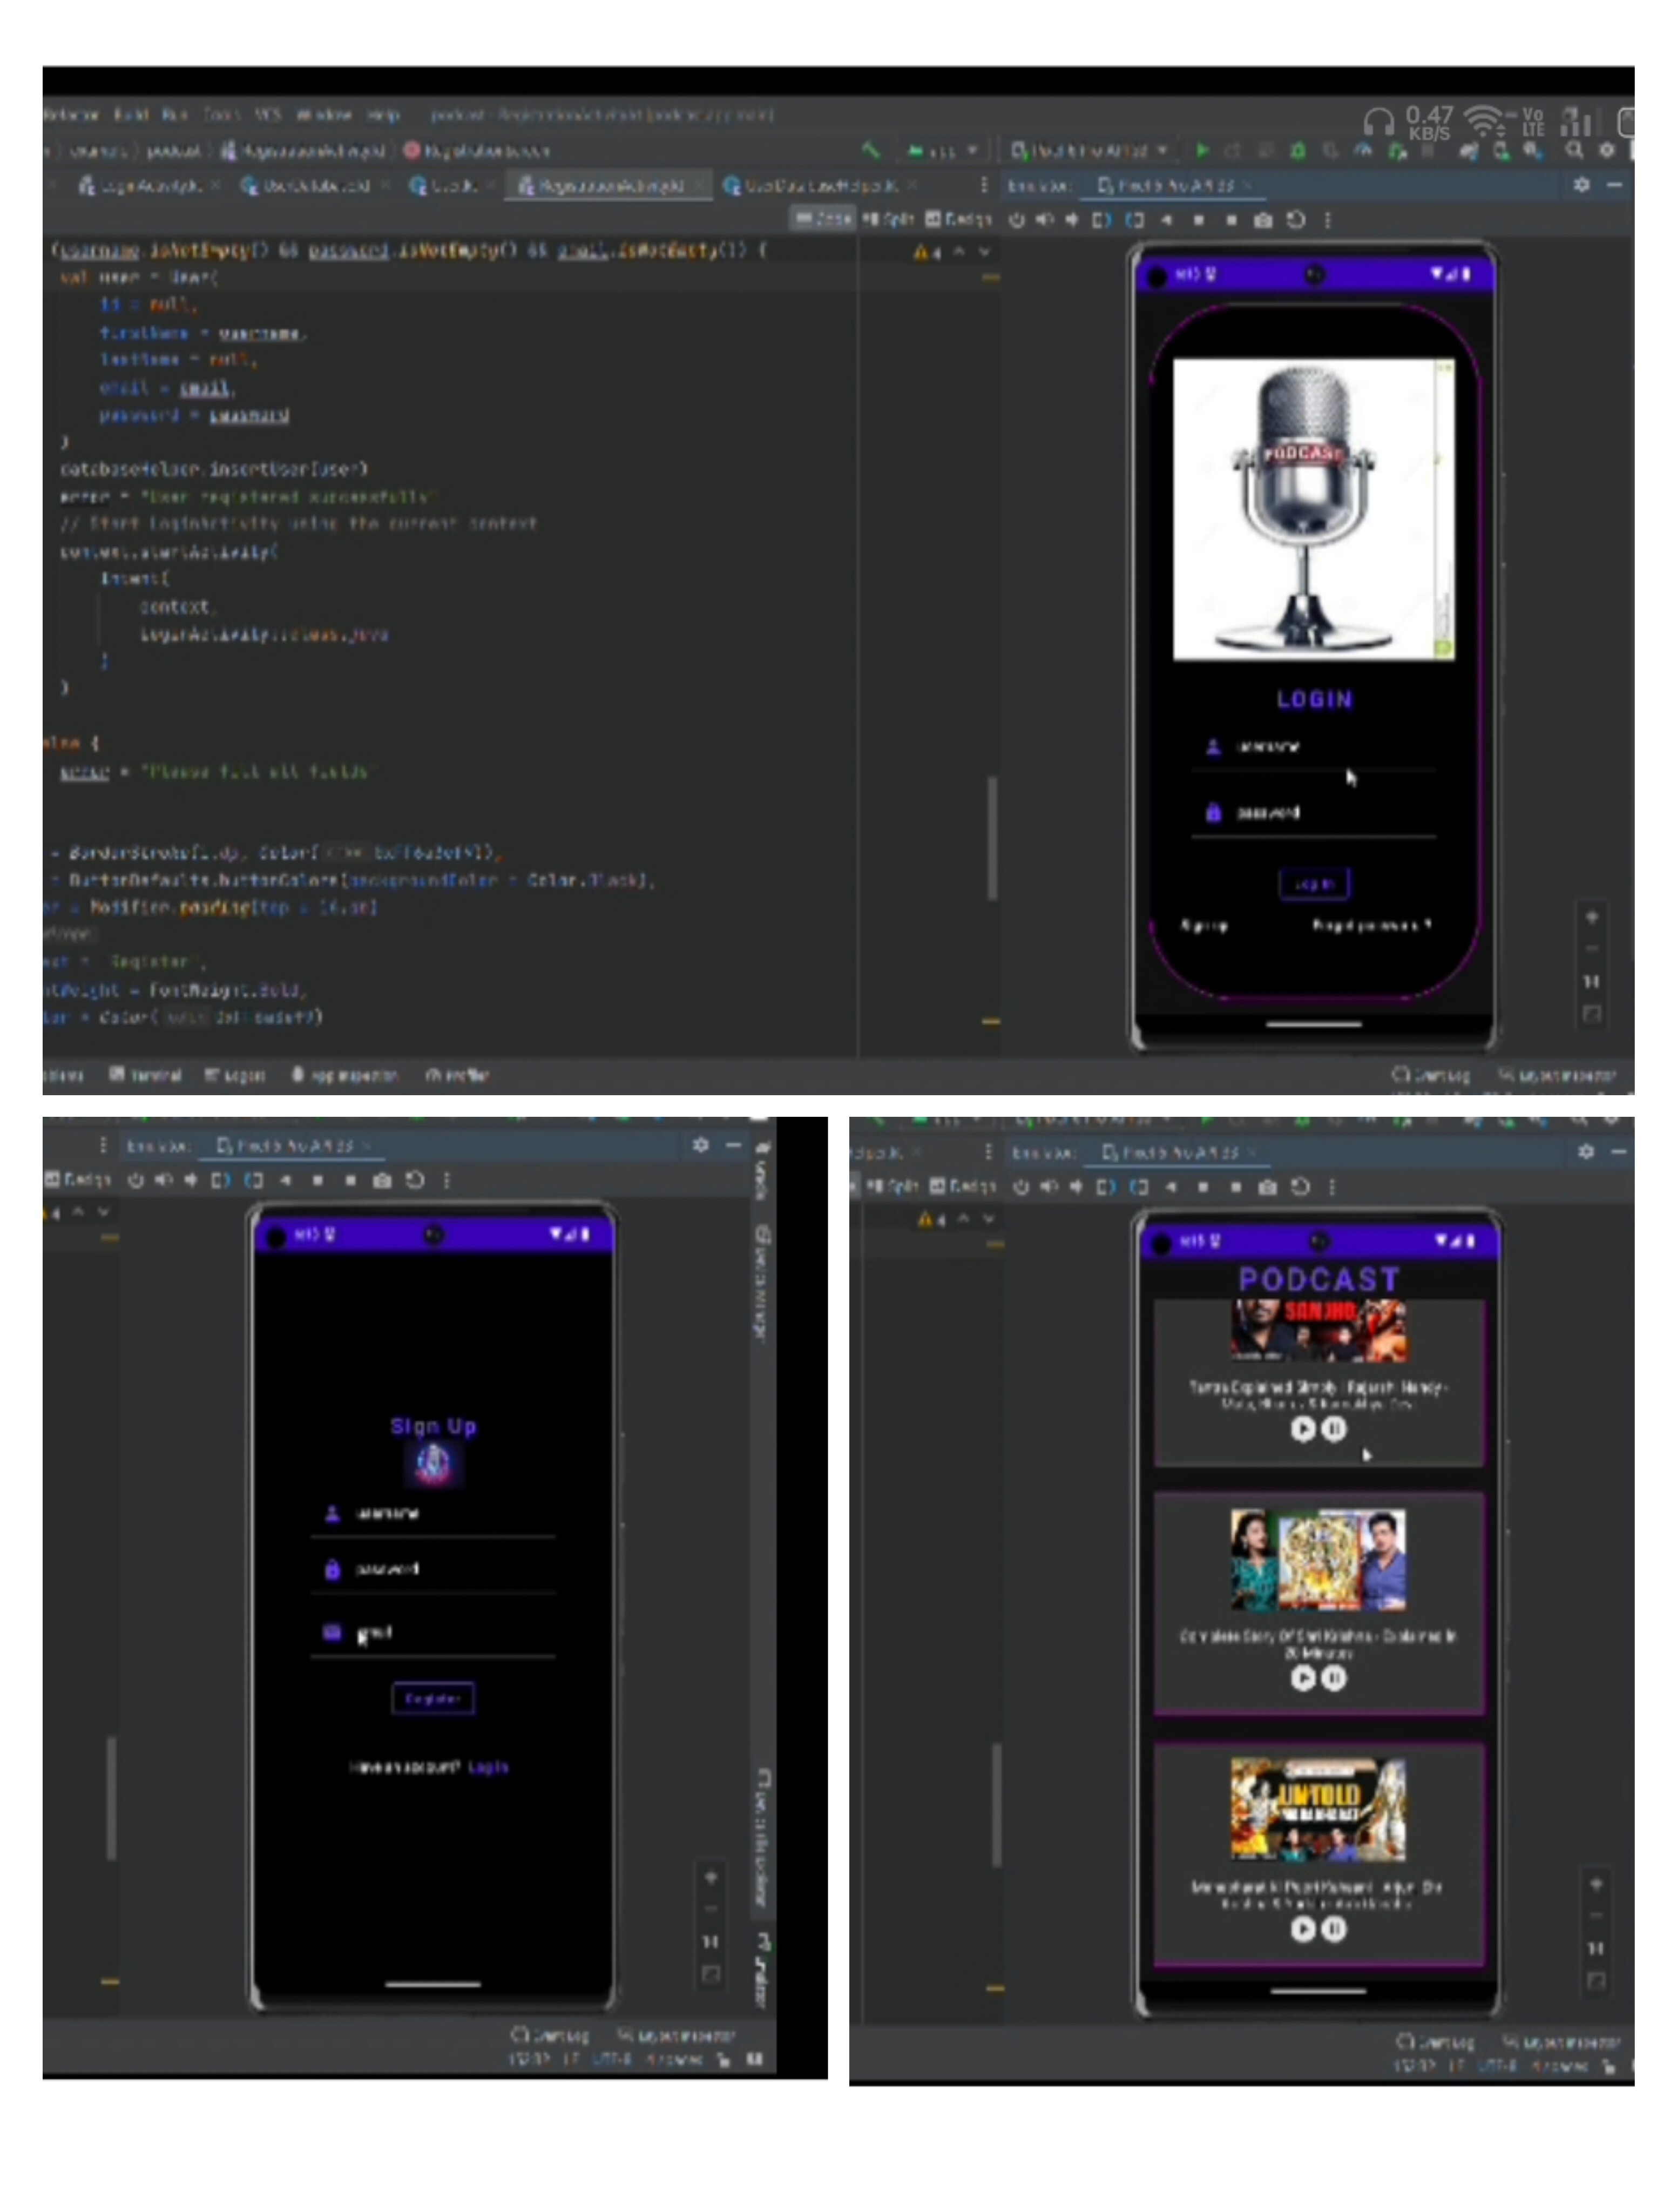Open the run configuration dropdown
Viewport: 1677px width, 2212px height.
click(943, 151)
